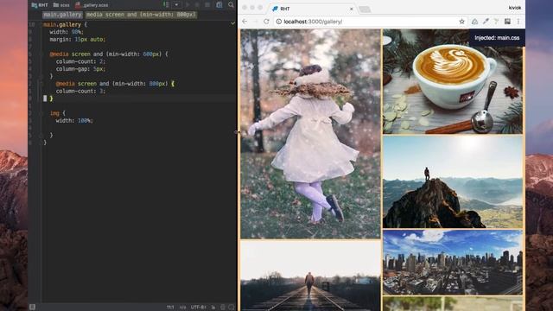This screenshot has height=311, width=553.
Task: Go back in the browser
Action: coord(245,22)
